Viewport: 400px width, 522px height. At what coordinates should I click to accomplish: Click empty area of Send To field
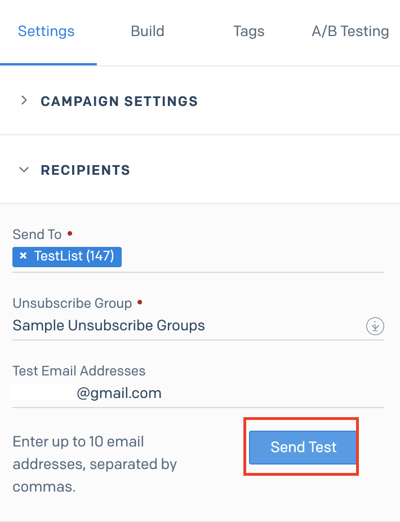point(253,257)
